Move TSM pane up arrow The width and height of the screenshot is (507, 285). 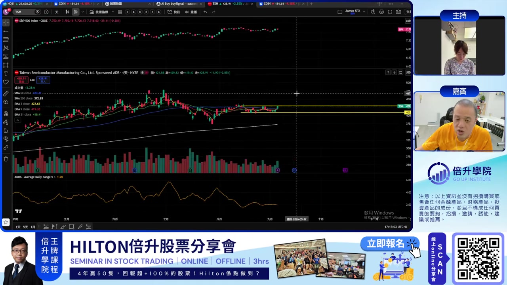click(388, 72)
